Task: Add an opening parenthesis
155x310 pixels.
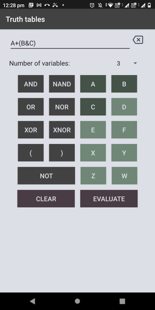Action: 31,153
